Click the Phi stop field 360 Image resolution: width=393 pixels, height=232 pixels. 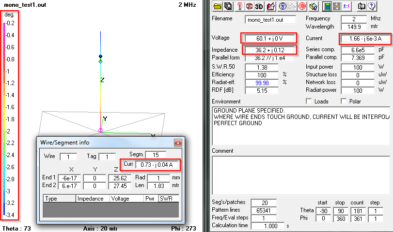pos(341,218)
